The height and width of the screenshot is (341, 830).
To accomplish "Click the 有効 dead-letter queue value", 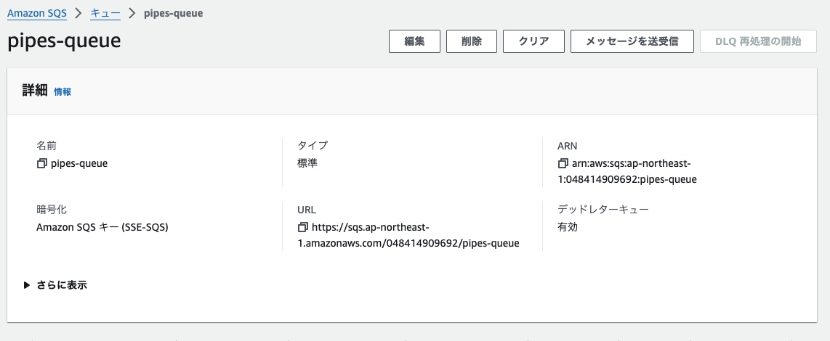I will [x=568, y=228].
